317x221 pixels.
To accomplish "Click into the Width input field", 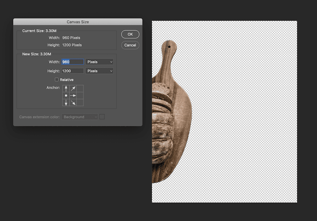I will pyautogui.click(x=72, y=62).
